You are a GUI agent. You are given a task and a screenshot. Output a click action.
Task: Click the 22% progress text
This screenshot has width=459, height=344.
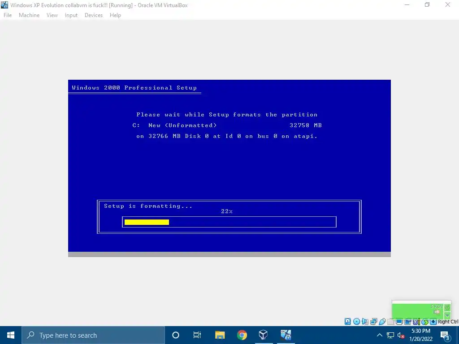pyautogui.click(x=227, y=211)
